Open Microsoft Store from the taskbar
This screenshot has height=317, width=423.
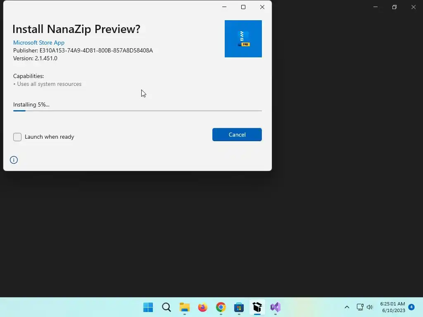(x=239, y=307)
